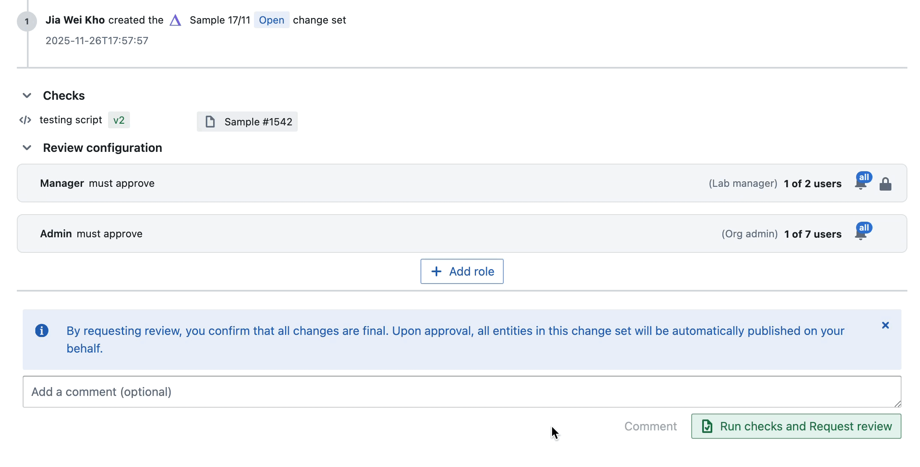Dismiss the blue confirmation banner
Screen dimensions: 920x467
(x=886, y=325)
